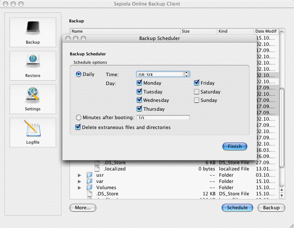Expand the usr folder tree
The height and width of the screenshot is (228, 294).
point(80,175)
